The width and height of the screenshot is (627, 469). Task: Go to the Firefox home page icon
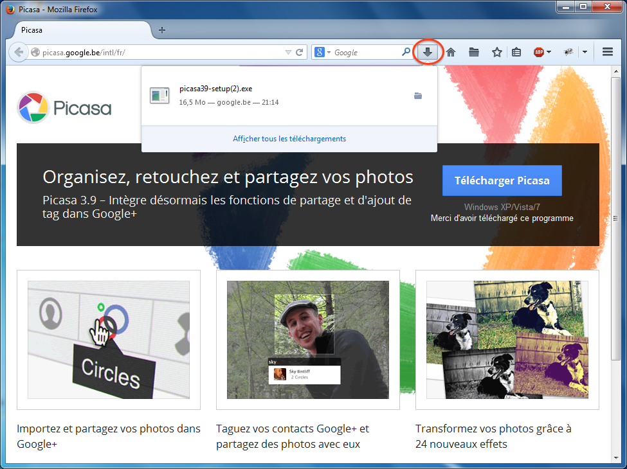coord(451,52)
